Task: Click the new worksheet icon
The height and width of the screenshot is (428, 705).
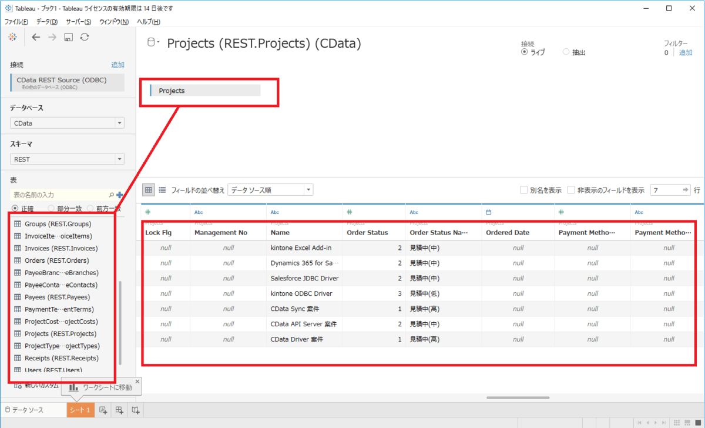Action: pos(103,410)
